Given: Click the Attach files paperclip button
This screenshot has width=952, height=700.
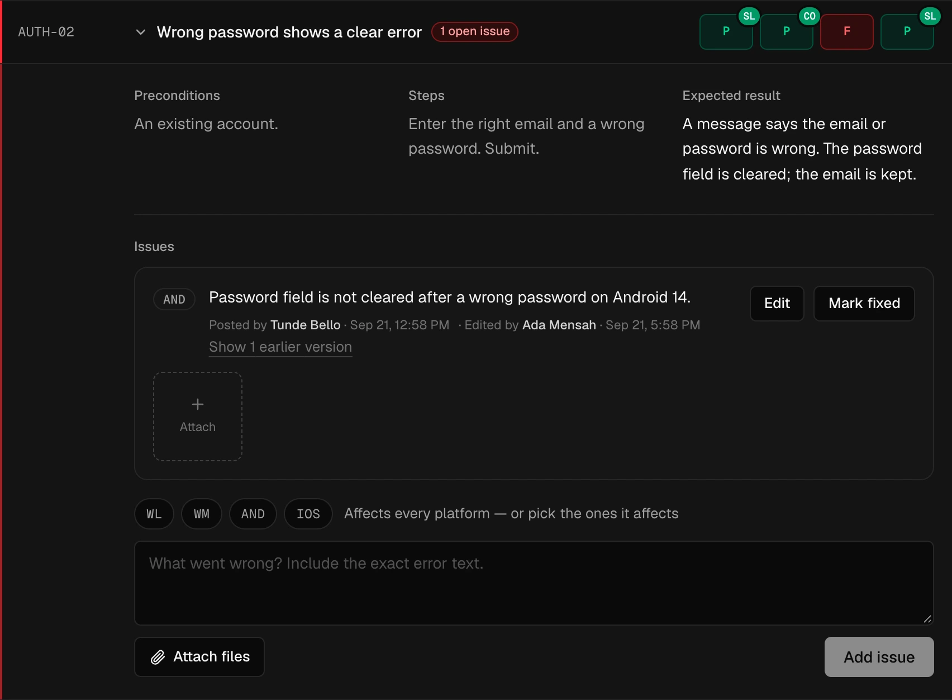Looking at the screenshot, I should click(x=199, y=657).
